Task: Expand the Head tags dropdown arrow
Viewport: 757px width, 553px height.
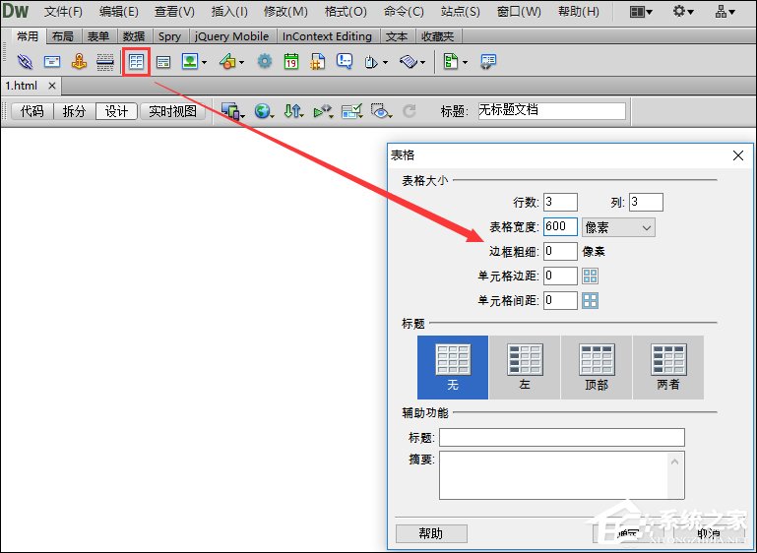Action: (385, 62)
